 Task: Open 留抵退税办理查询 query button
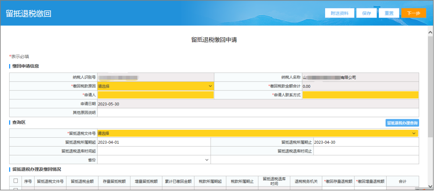402,123
